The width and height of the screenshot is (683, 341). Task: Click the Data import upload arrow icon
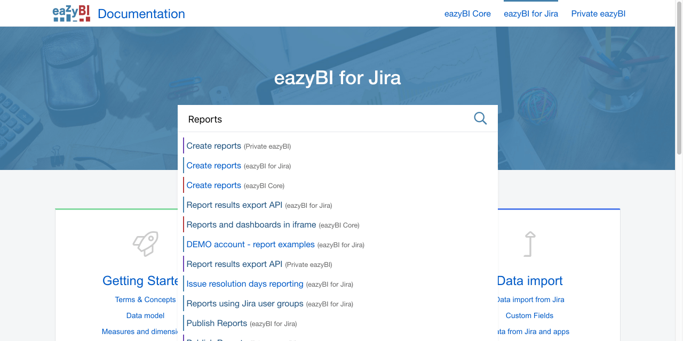coord(529,244)
